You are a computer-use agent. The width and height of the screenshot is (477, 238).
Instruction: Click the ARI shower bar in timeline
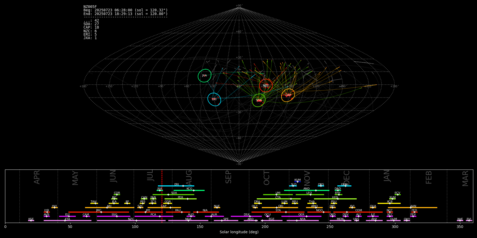coord(110,208)
